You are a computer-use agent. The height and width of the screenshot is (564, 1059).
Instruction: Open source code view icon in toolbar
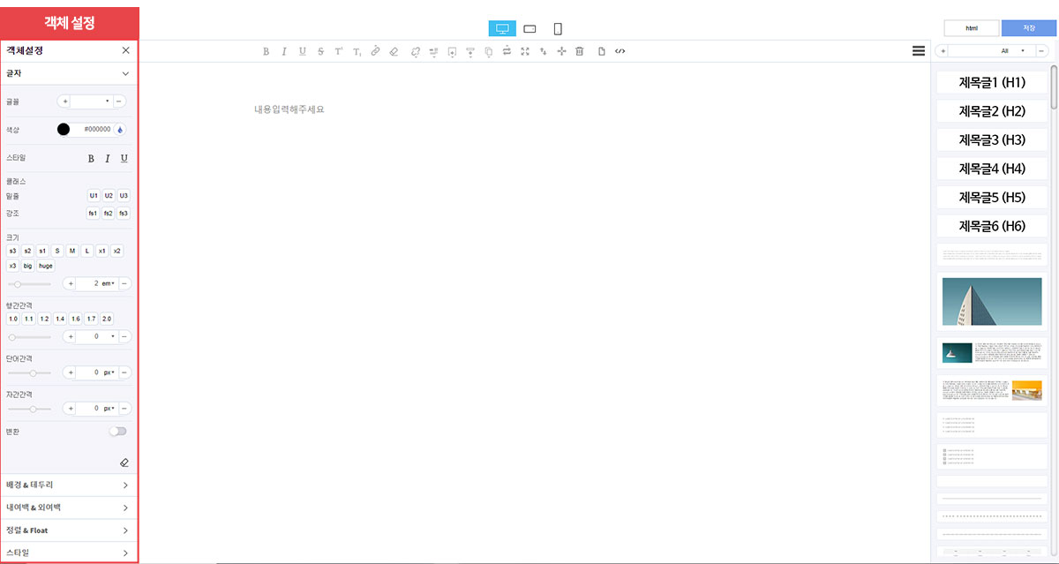(620, 51)
